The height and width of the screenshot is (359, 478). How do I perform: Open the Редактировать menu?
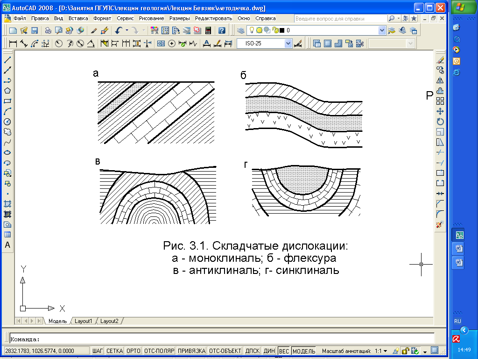click(x=213, y=18)
